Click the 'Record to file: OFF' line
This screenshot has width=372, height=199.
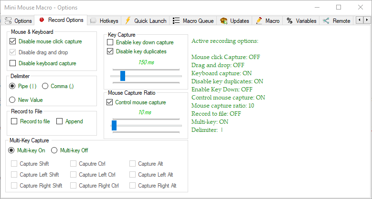(x=216, y=114)
